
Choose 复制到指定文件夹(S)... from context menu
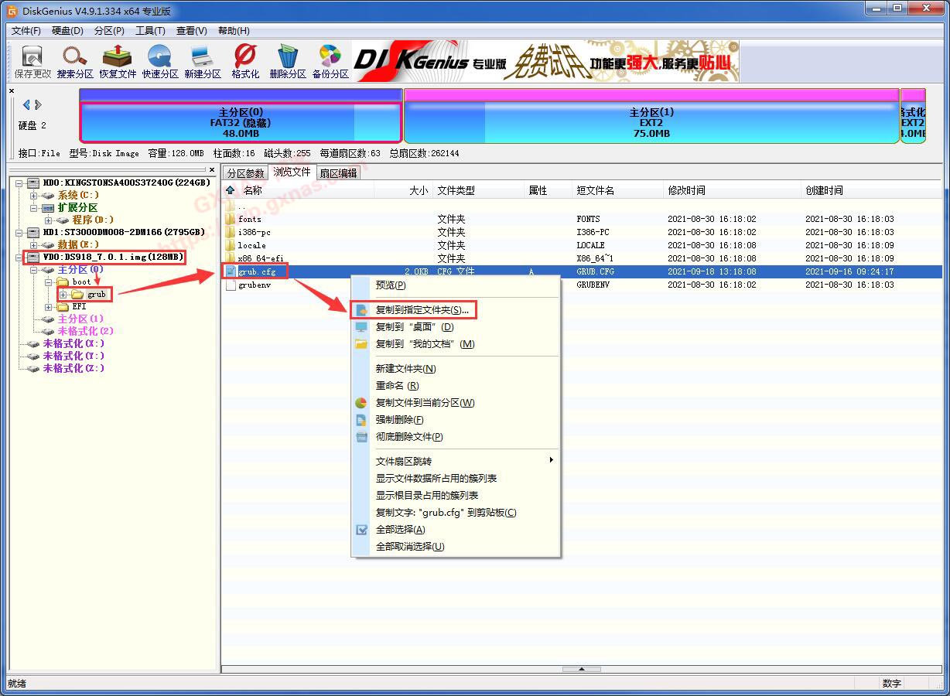click(x=422, y=310)
